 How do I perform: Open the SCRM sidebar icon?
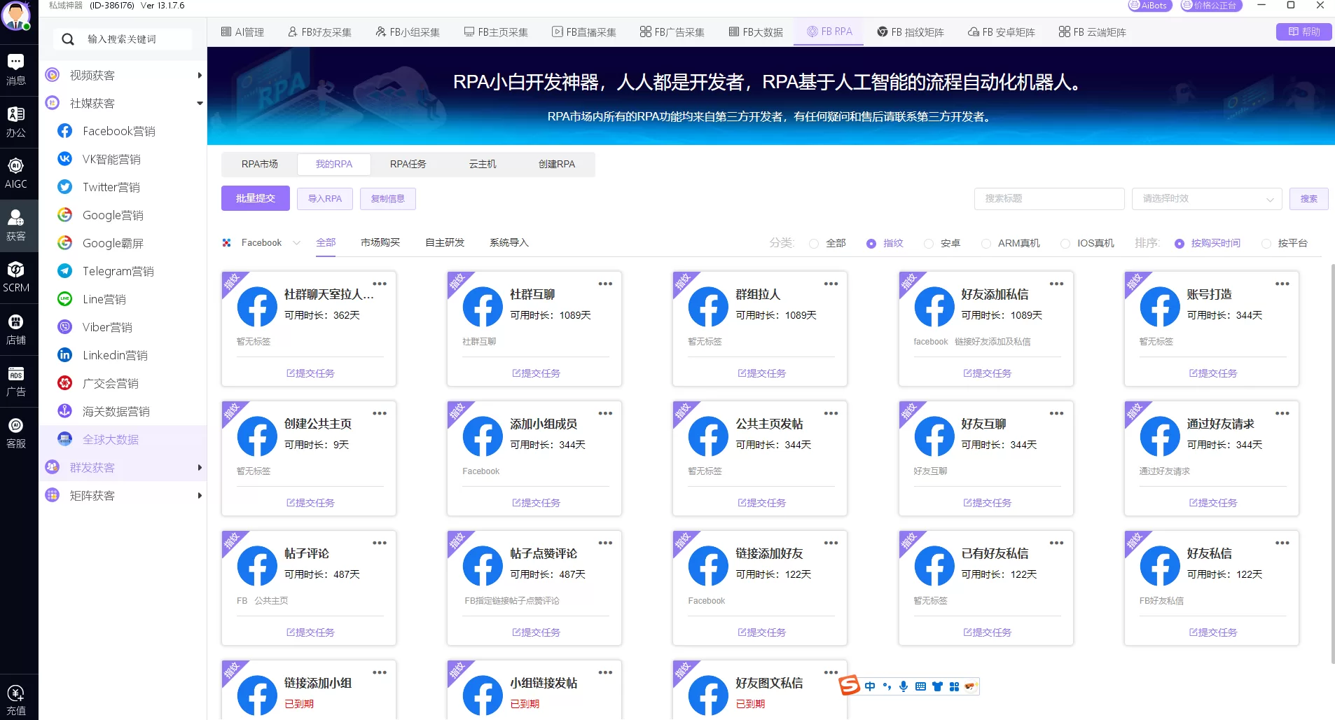[16, 277]
